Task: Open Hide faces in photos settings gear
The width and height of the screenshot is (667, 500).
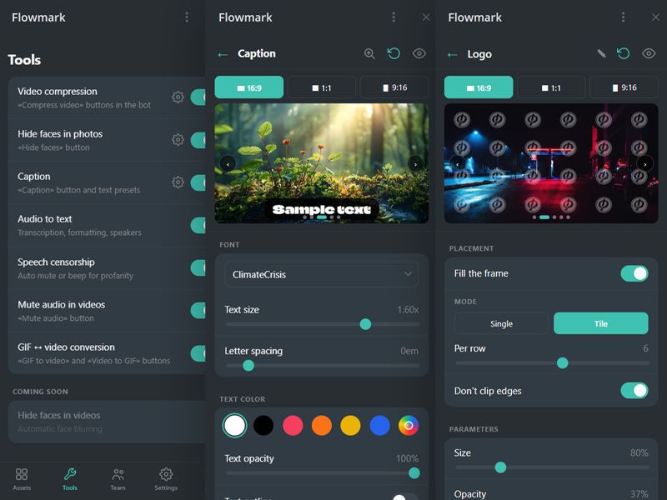Action: [178, 139]
